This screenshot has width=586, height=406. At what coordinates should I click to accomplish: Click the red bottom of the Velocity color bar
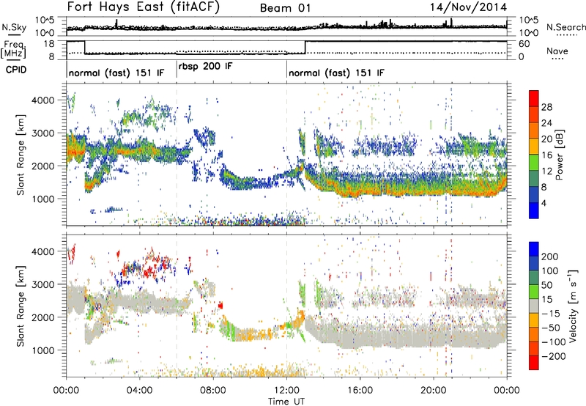point(534,363)
